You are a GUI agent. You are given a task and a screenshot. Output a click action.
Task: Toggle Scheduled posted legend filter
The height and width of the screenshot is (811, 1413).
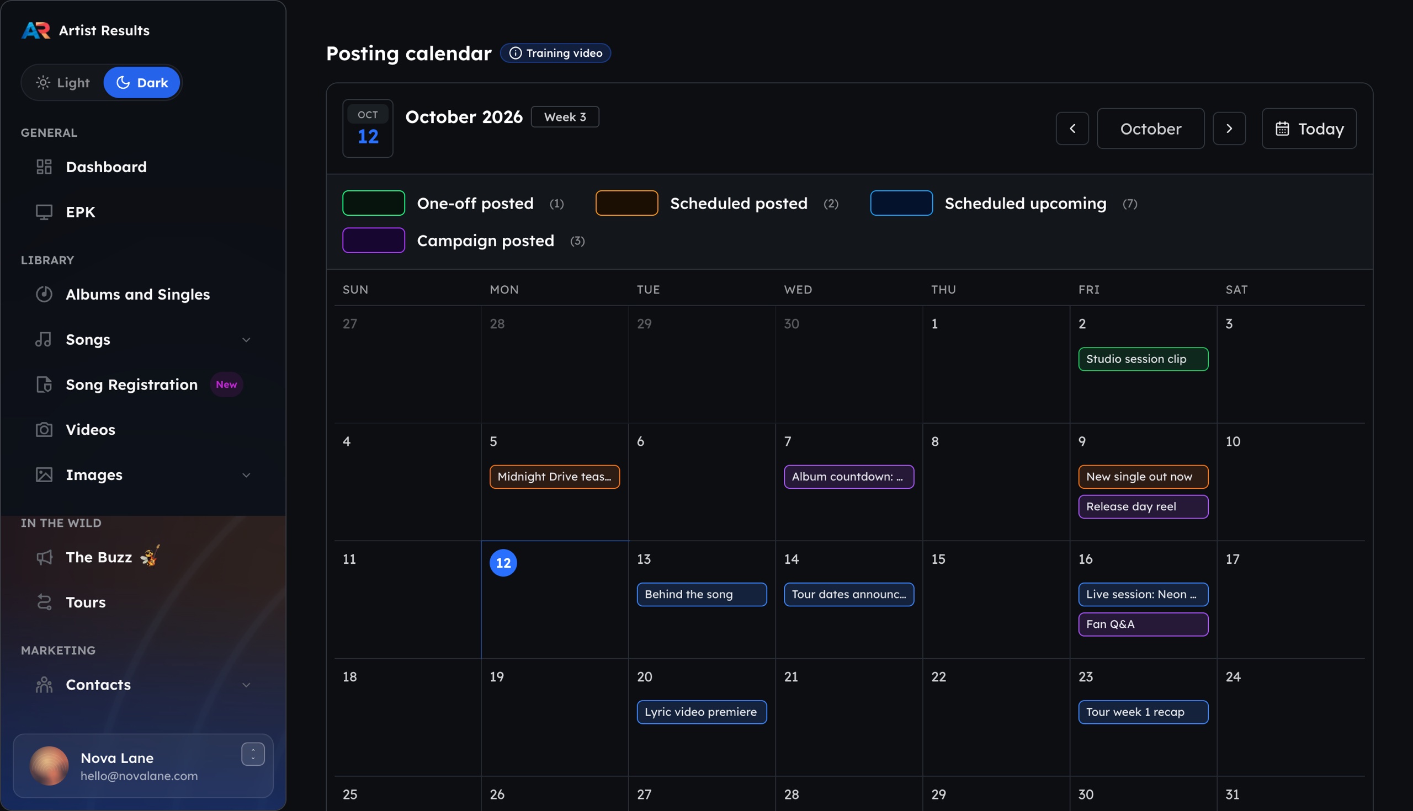pos(717,204)
